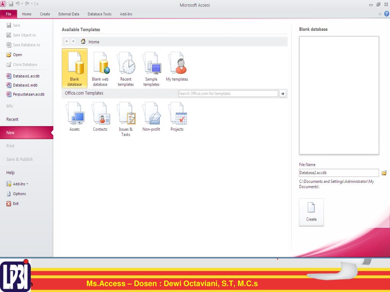
Task: Click the Undo icon in Quick Access Toolbar
Action: tap(18, 4)
